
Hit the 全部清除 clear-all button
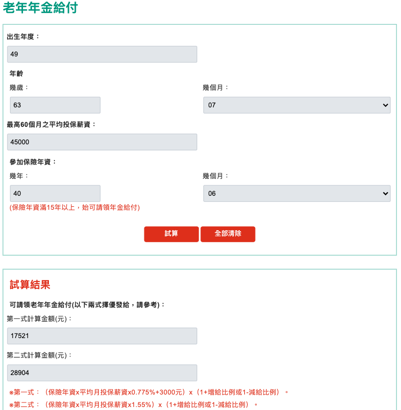pyautogui.click(x=228, y=234)
